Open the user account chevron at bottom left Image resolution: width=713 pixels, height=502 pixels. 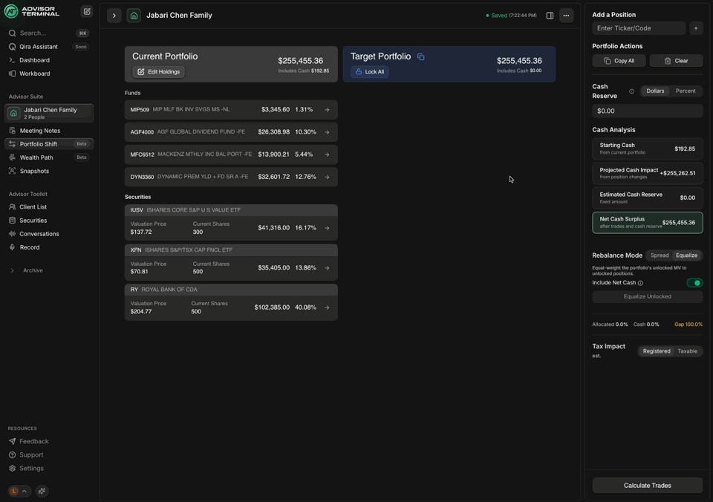click(25, 491)
